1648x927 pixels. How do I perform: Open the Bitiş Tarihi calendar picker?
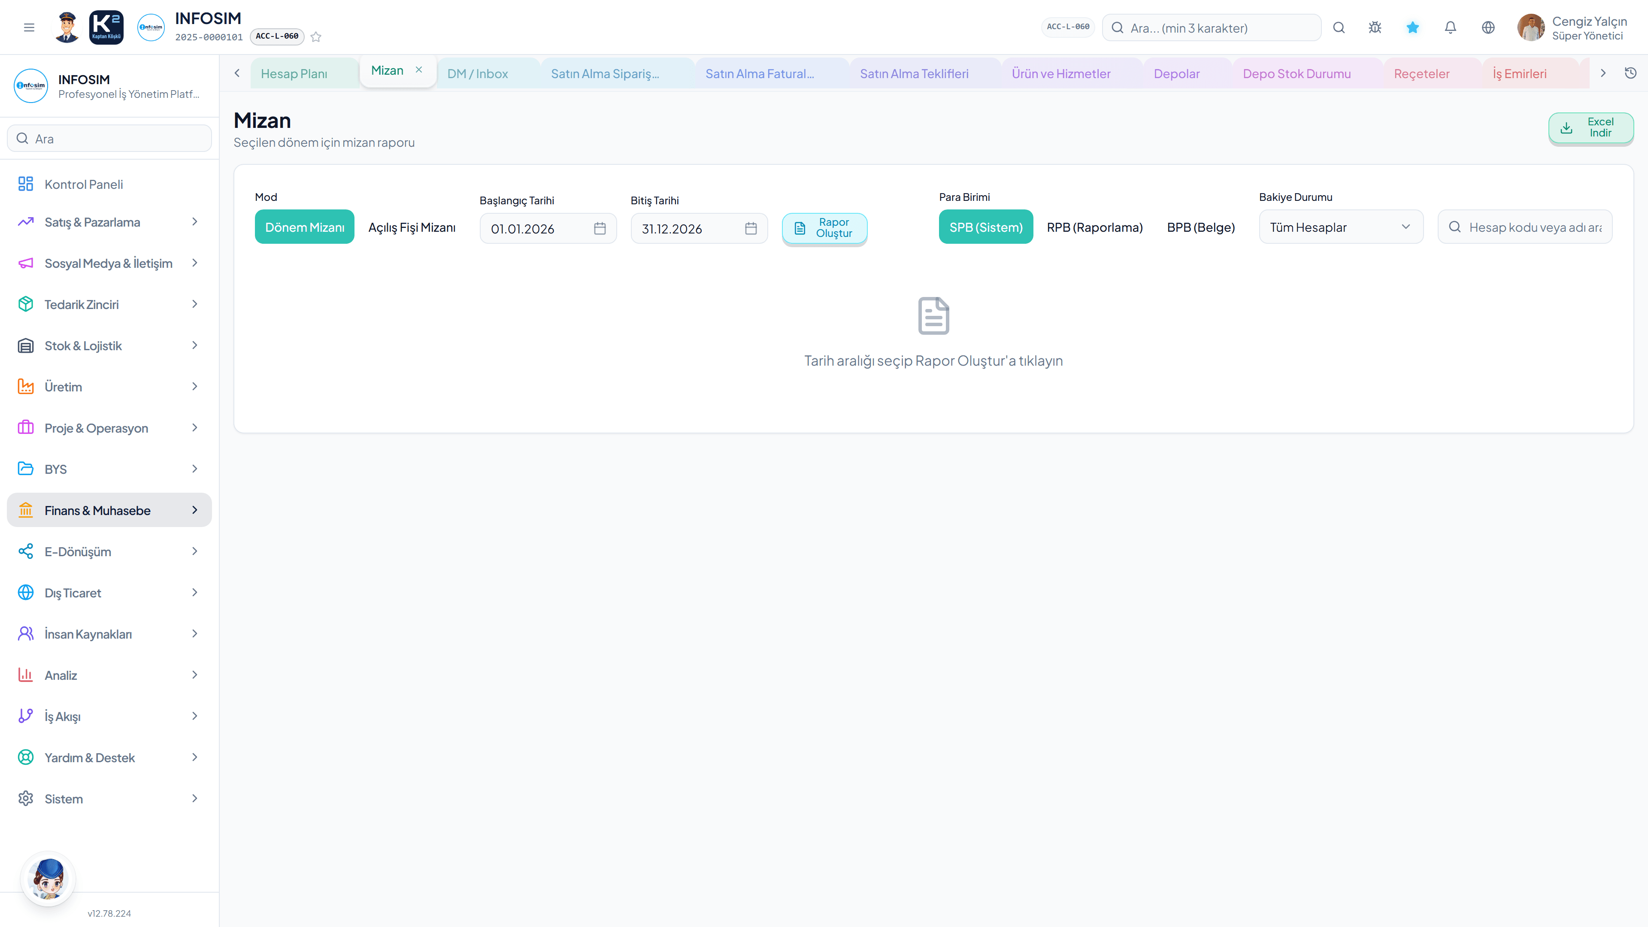point(751,228)
